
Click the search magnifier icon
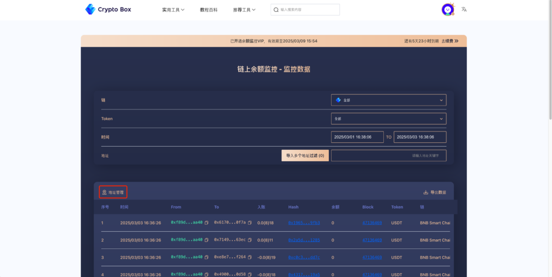(276, 10)
